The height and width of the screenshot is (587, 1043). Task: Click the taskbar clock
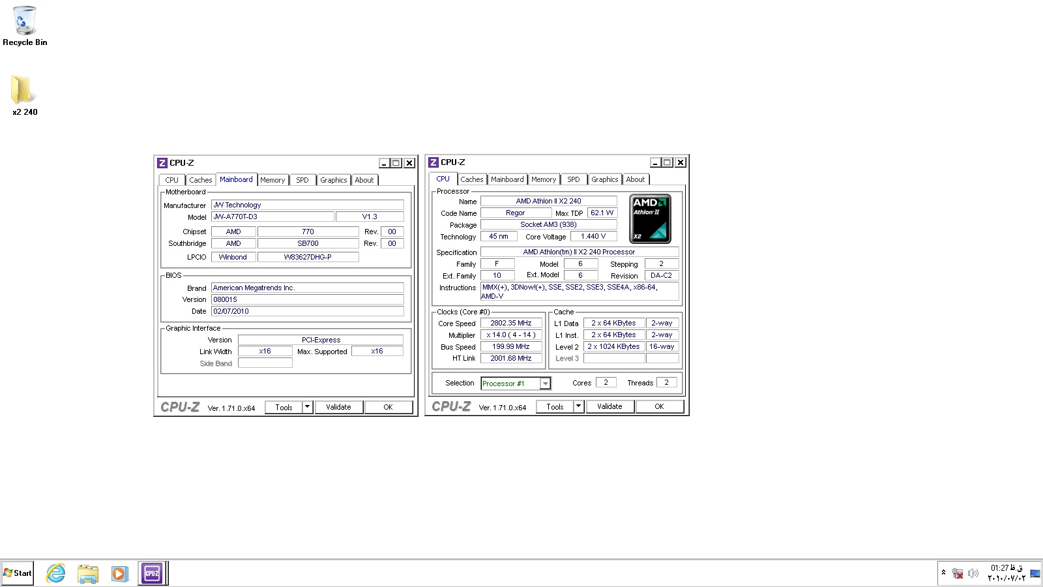point(1006,573)
